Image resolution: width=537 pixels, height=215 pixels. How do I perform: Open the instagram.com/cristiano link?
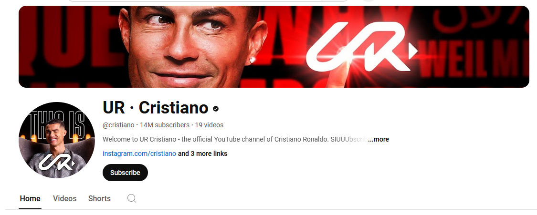[x=139, y=154]
